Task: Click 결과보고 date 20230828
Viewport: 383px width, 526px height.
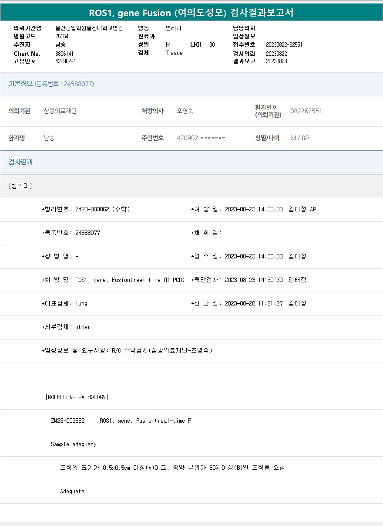Action: 276,61
